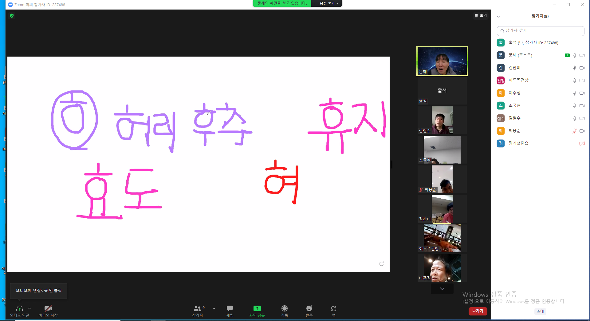
Task: Click 김찬미's camera icon in list
Action: [x=582, y=68]
